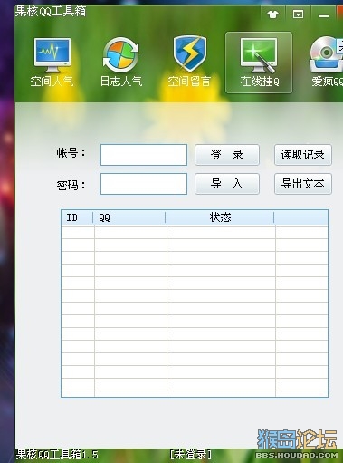Click the 密码 input field
343x463 pixels.
[144, 184]
